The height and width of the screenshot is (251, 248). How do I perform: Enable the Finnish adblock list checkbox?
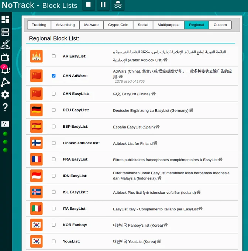(54, 143)
